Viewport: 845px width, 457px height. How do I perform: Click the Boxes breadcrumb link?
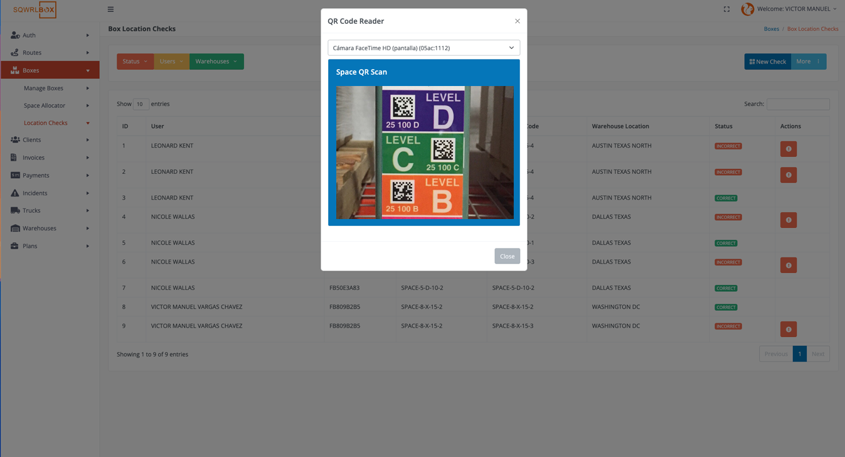coord(771,29)
